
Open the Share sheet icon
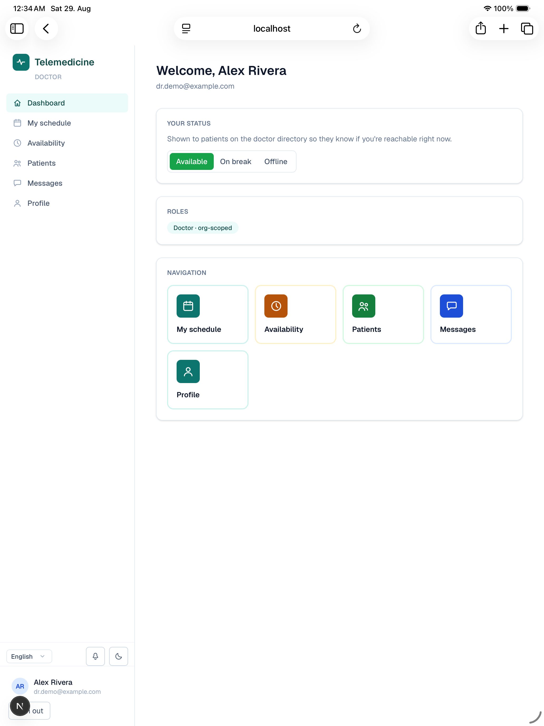coord(480,28)
